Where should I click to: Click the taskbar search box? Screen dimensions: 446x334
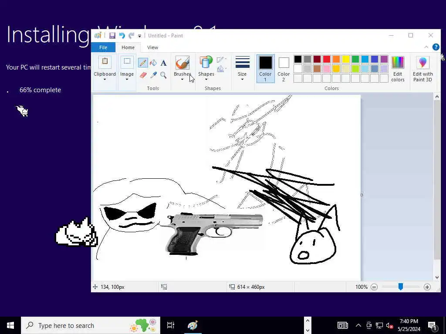tap(91, 325)
